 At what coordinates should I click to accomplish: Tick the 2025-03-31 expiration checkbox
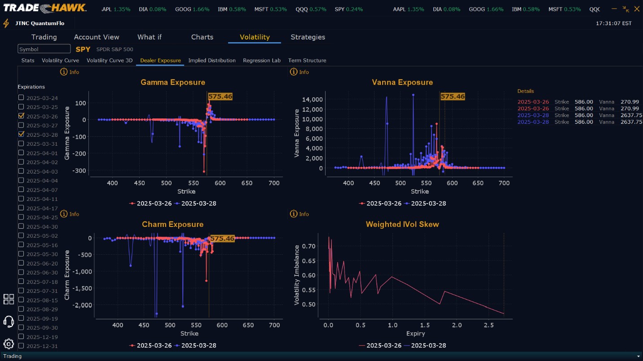21,144
